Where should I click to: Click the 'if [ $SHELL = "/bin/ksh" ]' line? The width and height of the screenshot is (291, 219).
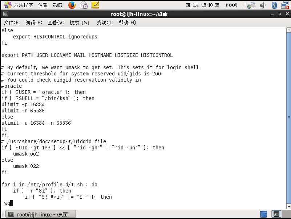coord(48,98)
